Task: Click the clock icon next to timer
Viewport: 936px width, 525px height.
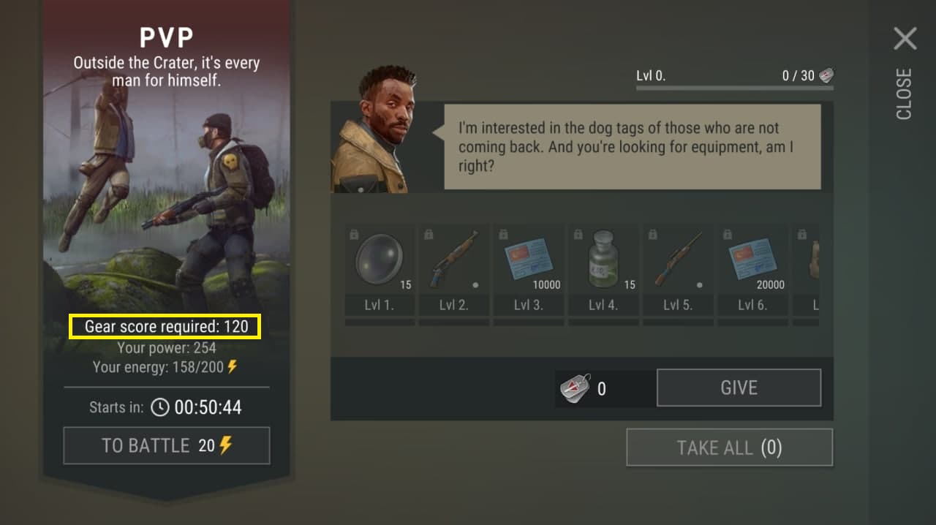Action: (159, 407)
